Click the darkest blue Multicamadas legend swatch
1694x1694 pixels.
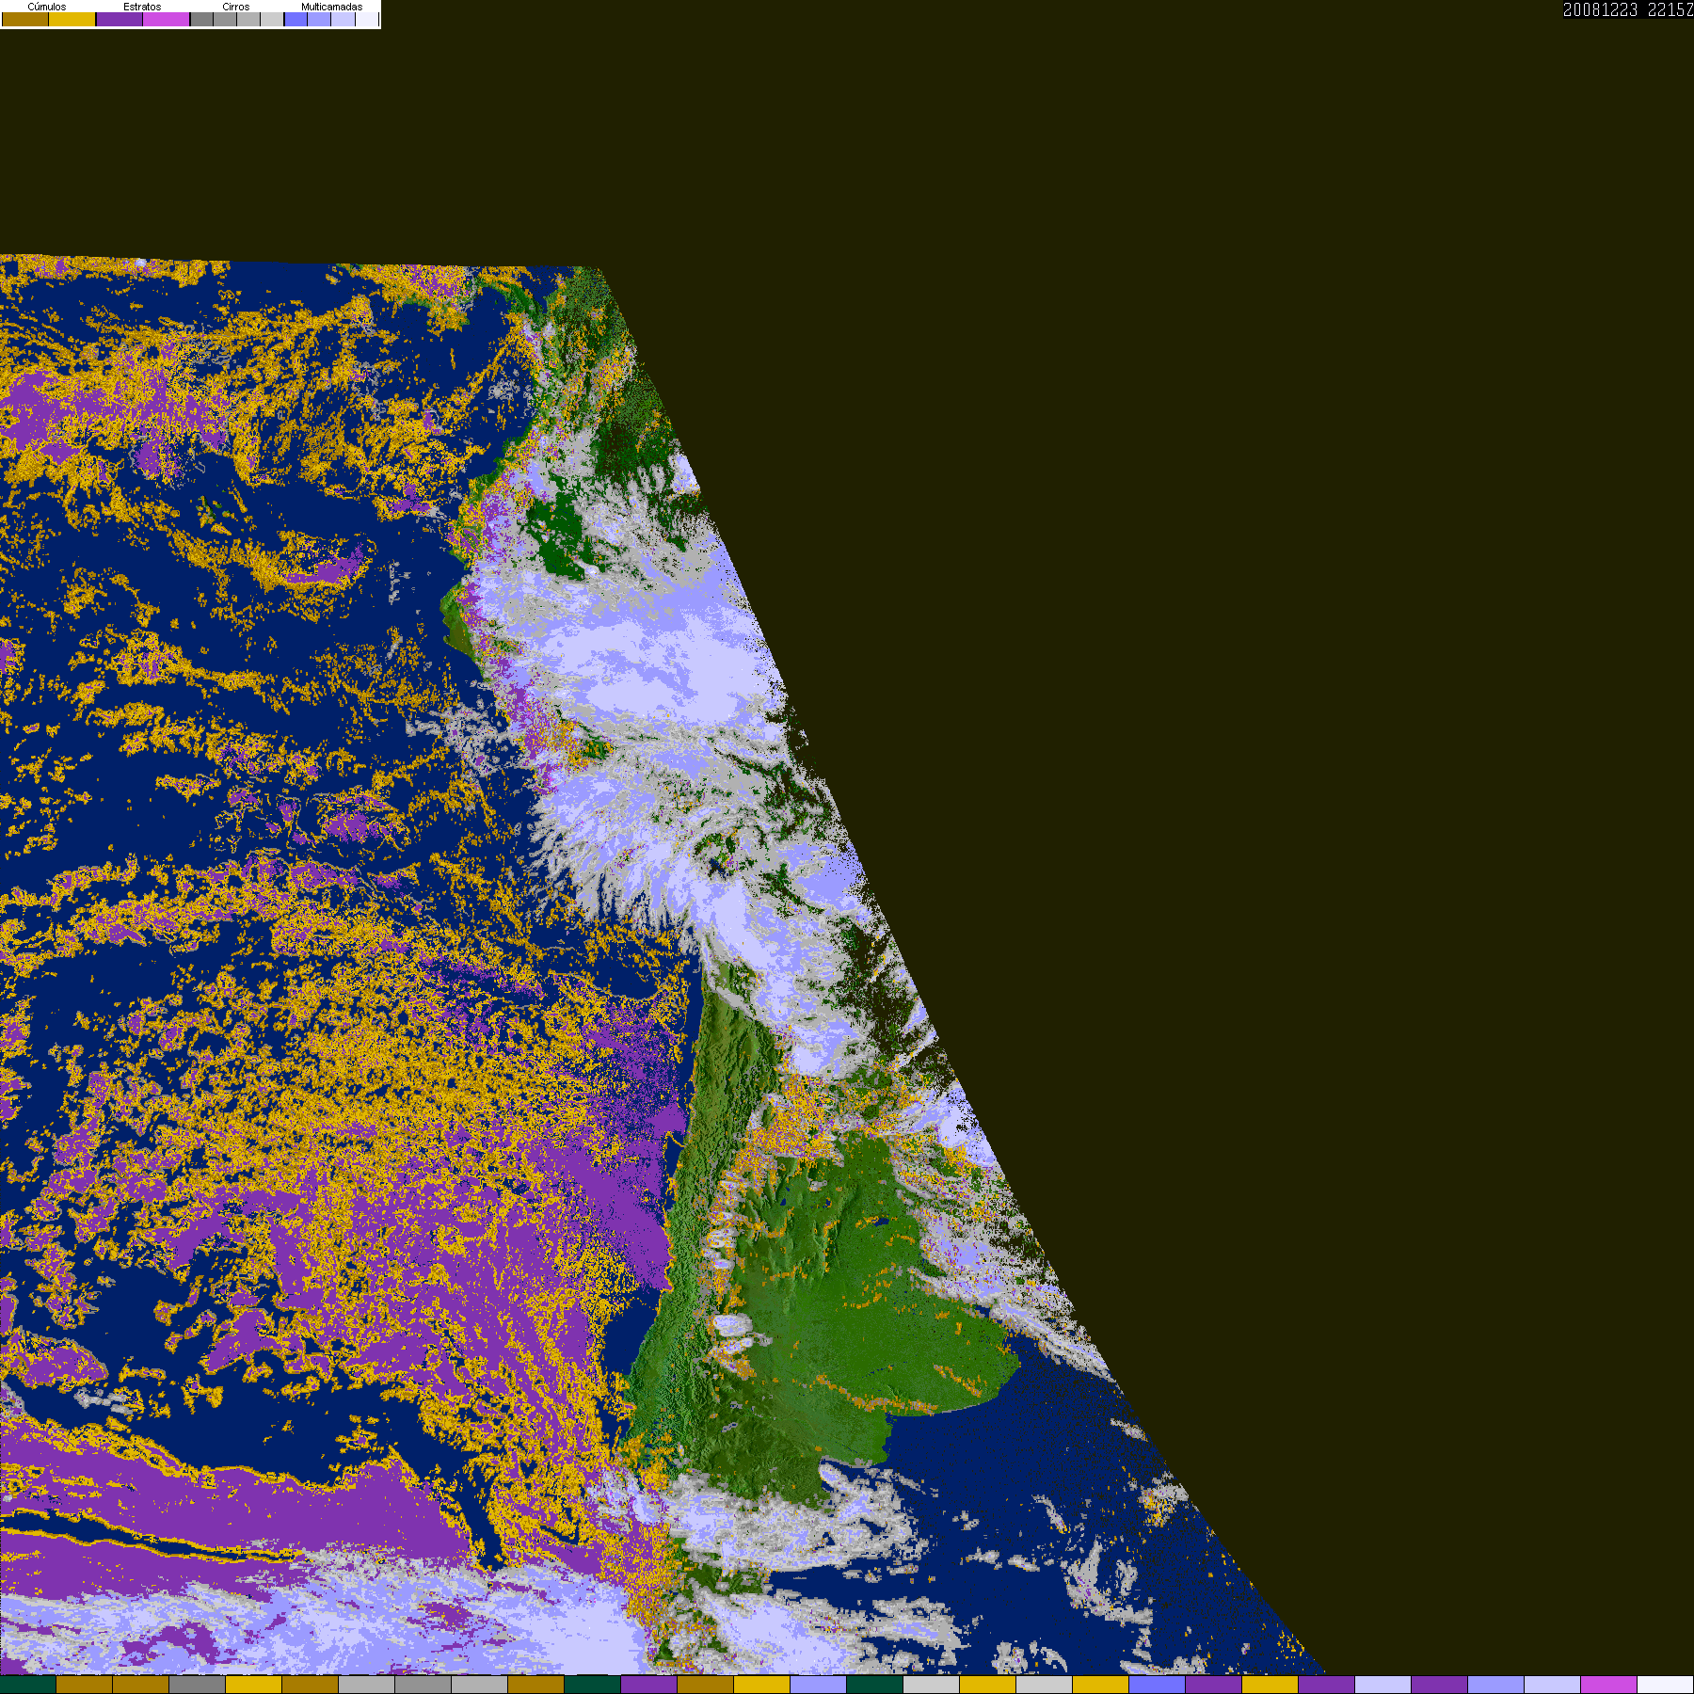(x=296, y=19)
